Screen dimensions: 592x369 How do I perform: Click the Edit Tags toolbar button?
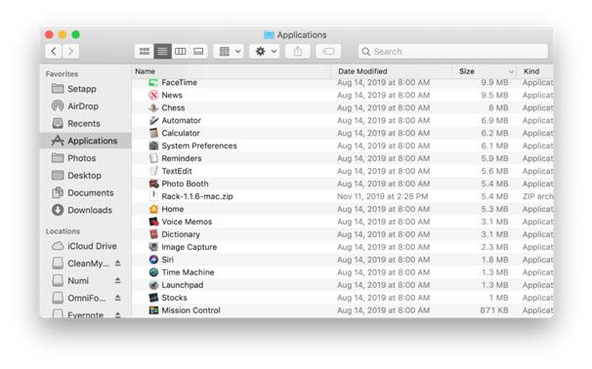click(x=328, y=52)
